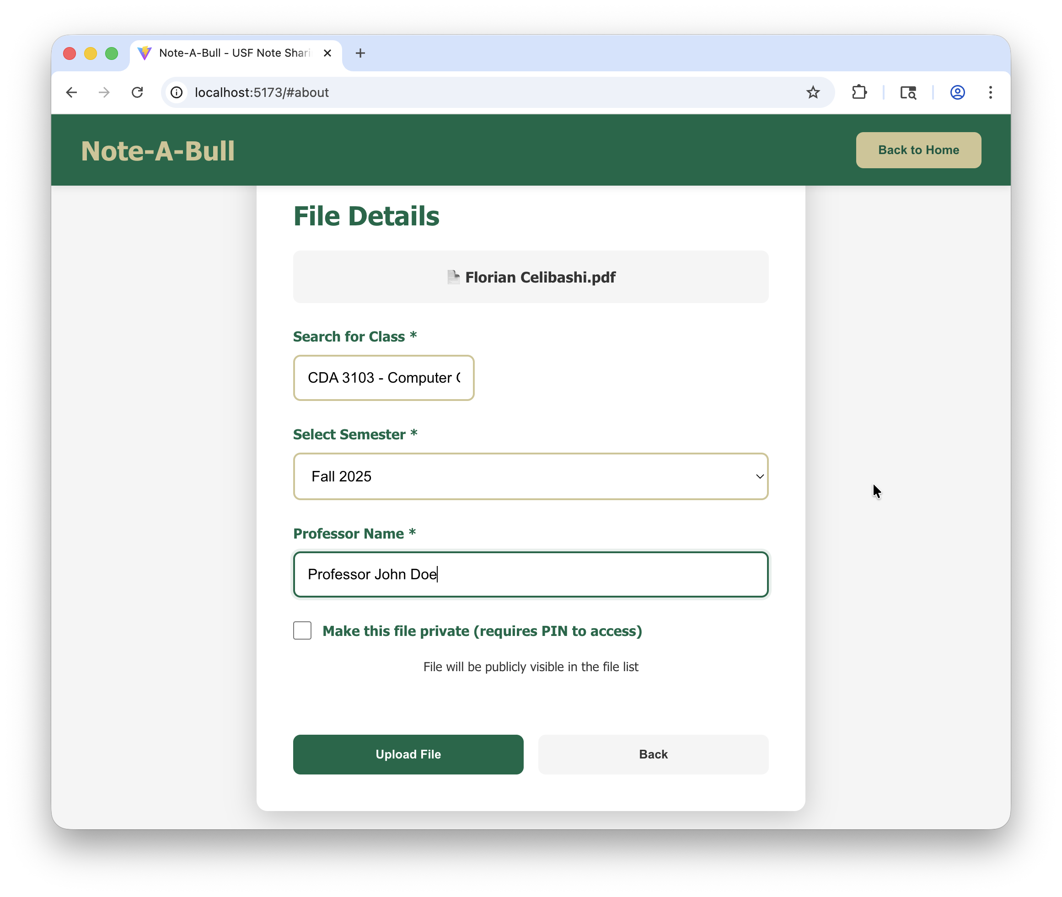Screen dimensions: 1062x897
Task: Open the Extensions puzzle icon
Action: [x=859, y=92]
